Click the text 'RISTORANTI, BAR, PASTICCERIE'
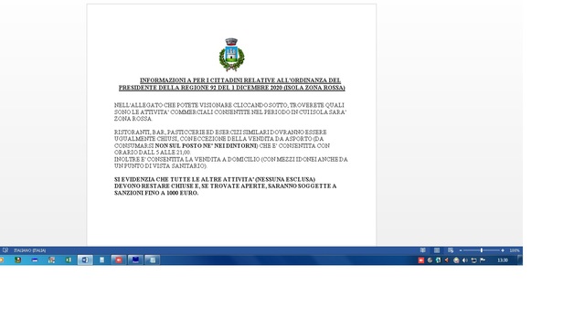This screenshot has height=329, width=585. [159, 132]
